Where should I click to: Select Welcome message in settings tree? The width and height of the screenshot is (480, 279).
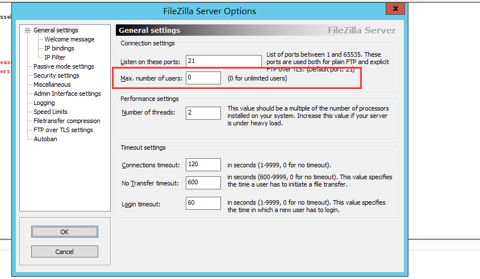pos(69,39)
